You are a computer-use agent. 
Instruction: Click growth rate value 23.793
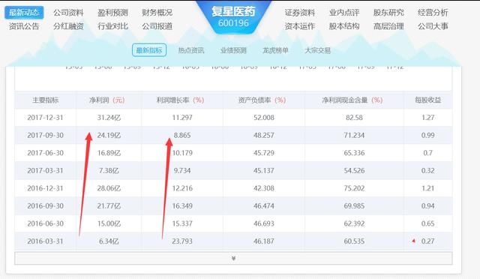[182, 241]
